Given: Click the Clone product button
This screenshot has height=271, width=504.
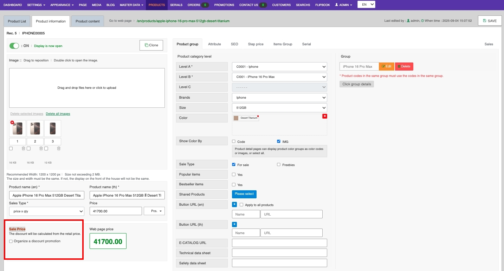Looking at the screenshot, I should click(151, 45).
